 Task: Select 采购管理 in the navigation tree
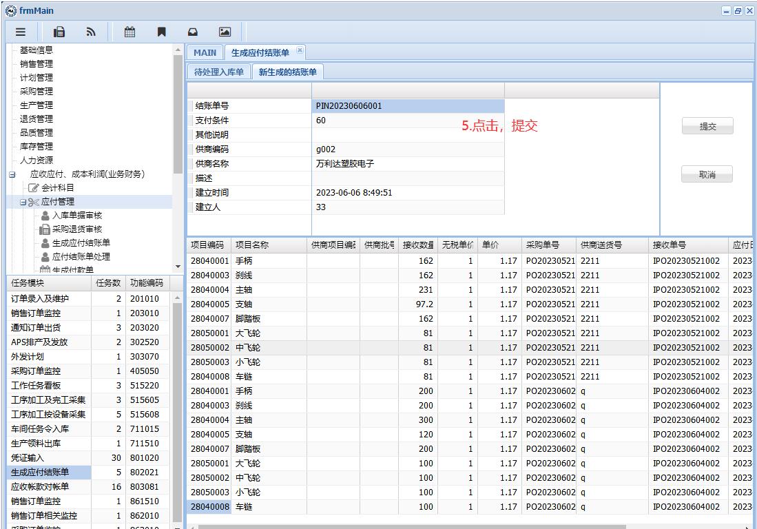(37, 91)
